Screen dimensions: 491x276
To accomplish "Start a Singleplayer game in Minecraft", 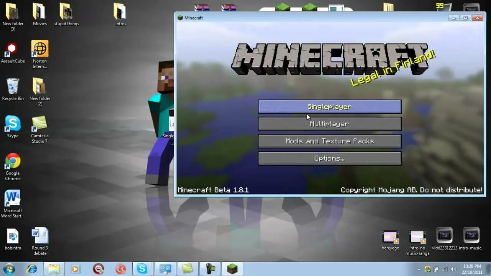I will [x=330, y=107].
